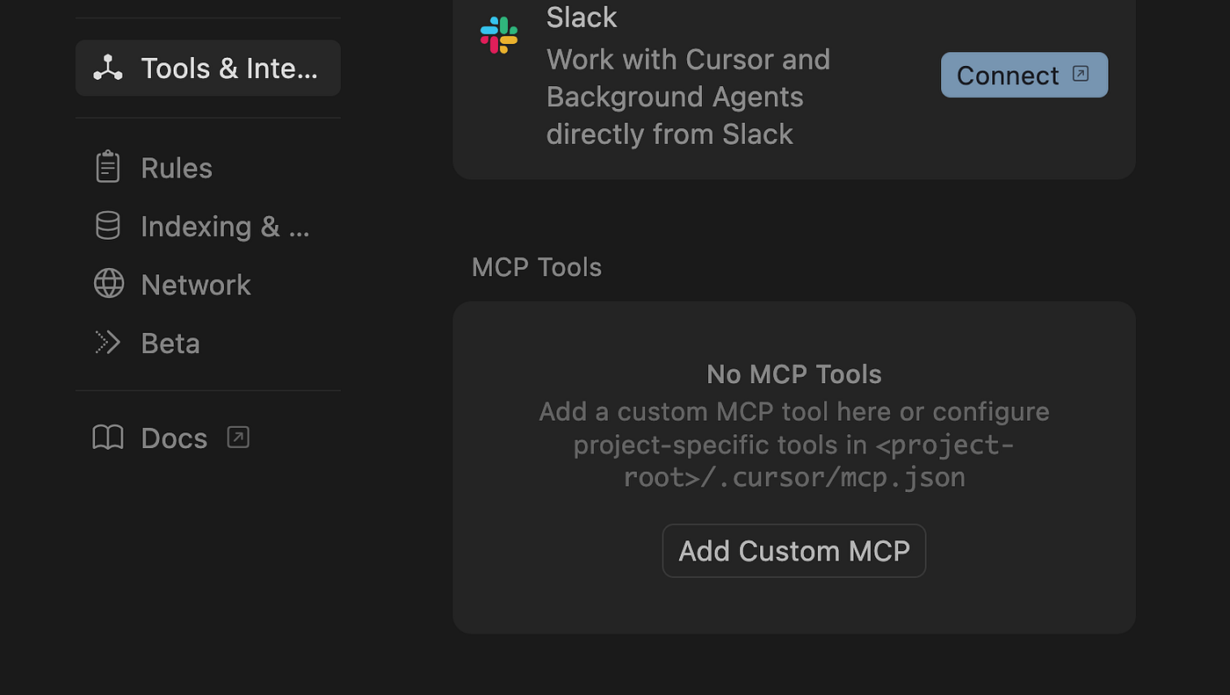Select the Indexing & Docs sidebar entry
The image size is (1230, 695).
[x=224, y=227]
